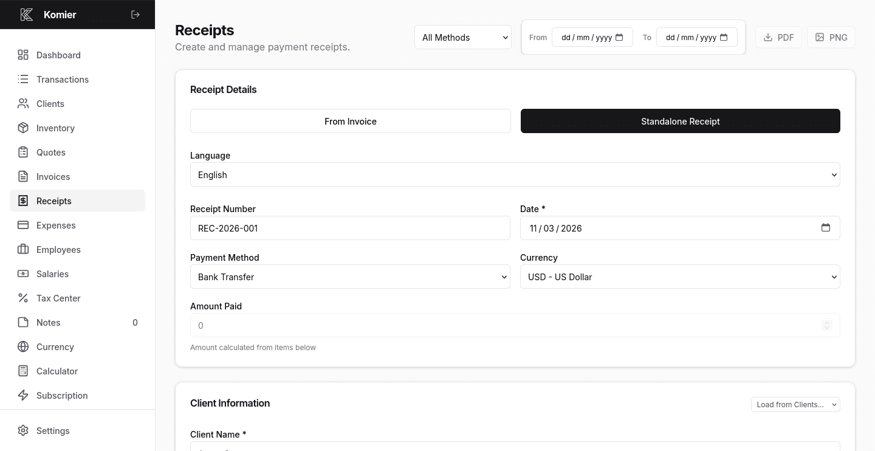Select the Standalone Receipt option
The height and width of the screenshot is (451, 875).
(680, 121)
